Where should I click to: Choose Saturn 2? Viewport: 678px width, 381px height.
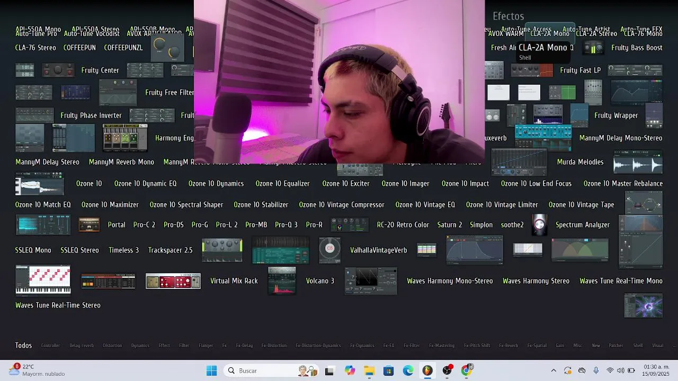[450, 225]
